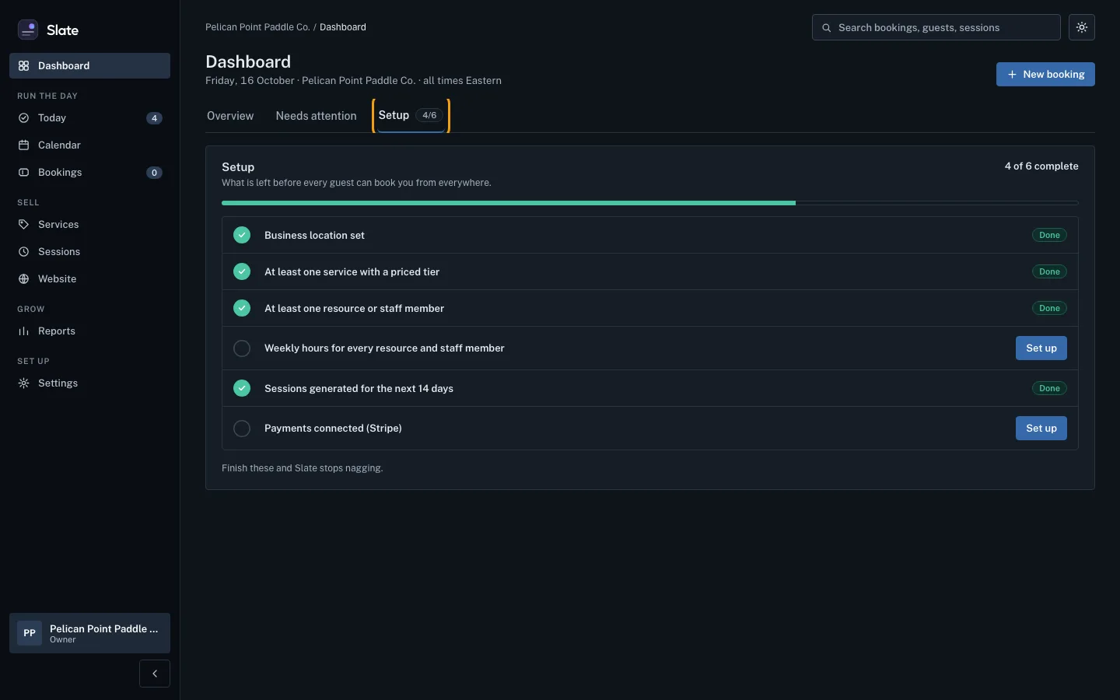Screen dimensions: 1120x700
Task: Click Set up for Payments connected (Stripe)
Action: (x=1041, y=429)
